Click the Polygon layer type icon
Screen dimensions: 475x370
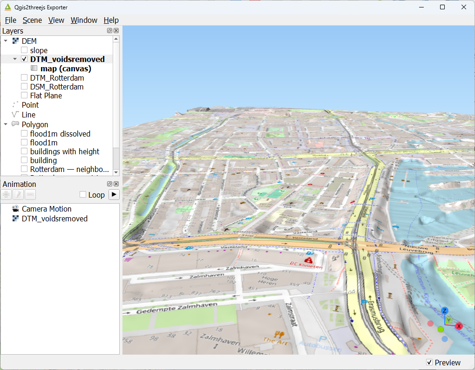pos(14,124)
